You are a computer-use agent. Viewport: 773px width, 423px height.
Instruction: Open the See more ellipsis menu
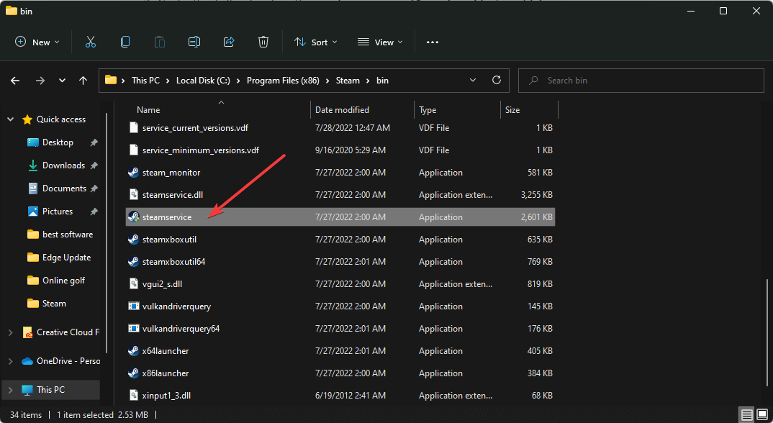(x=433, y=42)
